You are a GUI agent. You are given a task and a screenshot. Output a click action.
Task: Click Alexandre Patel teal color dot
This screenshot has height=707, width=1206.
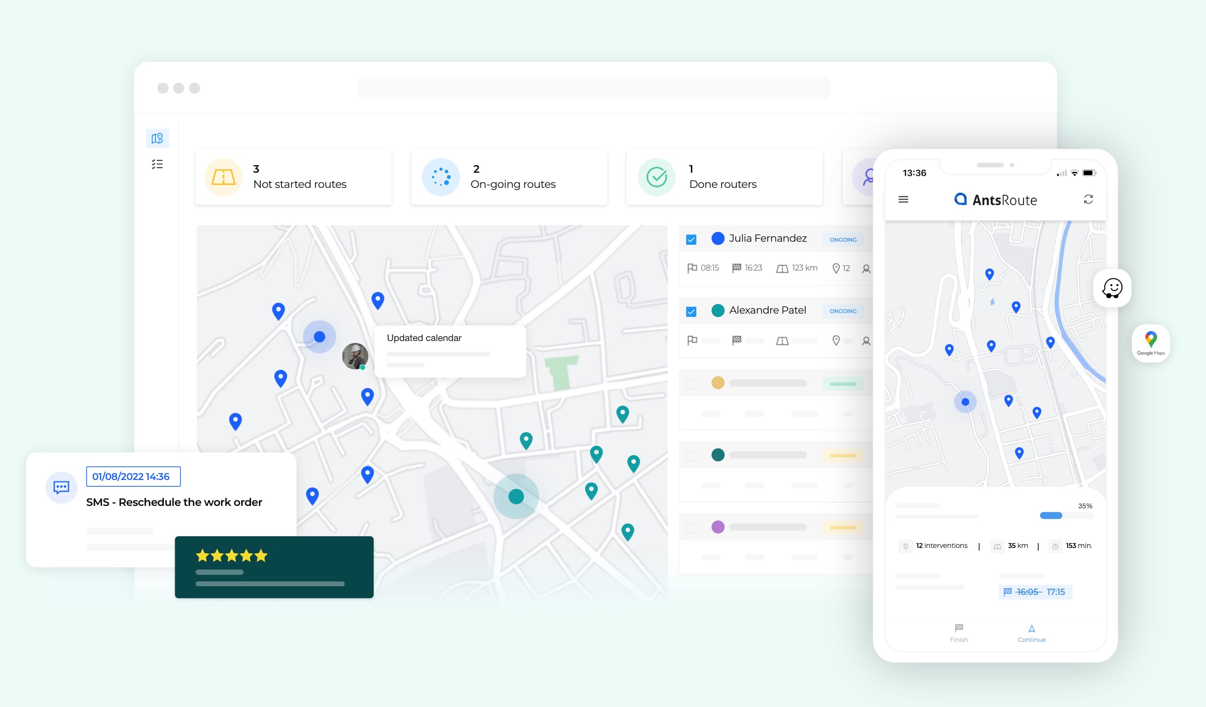(x=718, y=310)
